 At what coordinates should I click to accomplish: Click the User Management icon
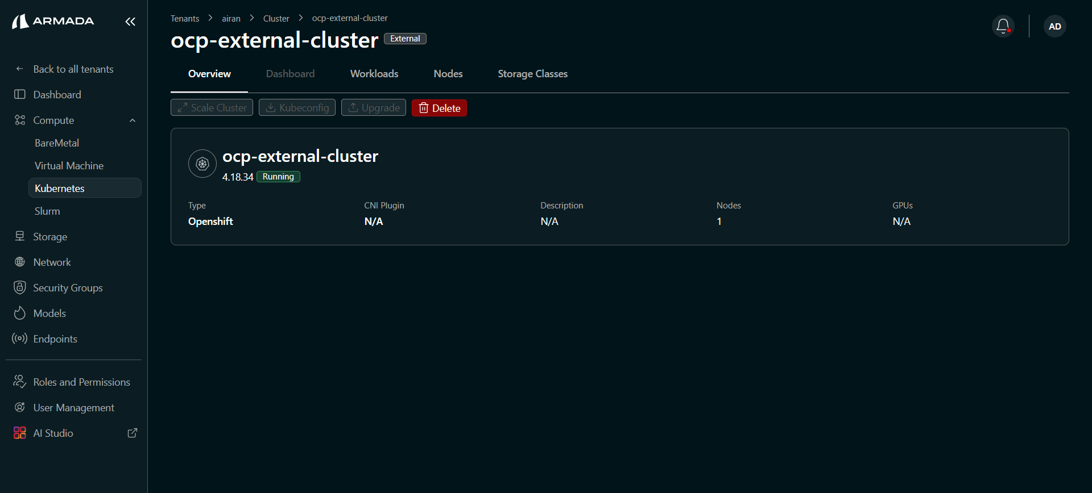pyautogui.click(x=20, y=407)
